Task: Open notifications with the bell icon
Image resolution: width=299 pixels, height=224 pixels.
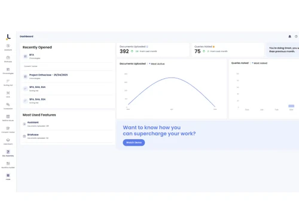Action: (290, 36)
